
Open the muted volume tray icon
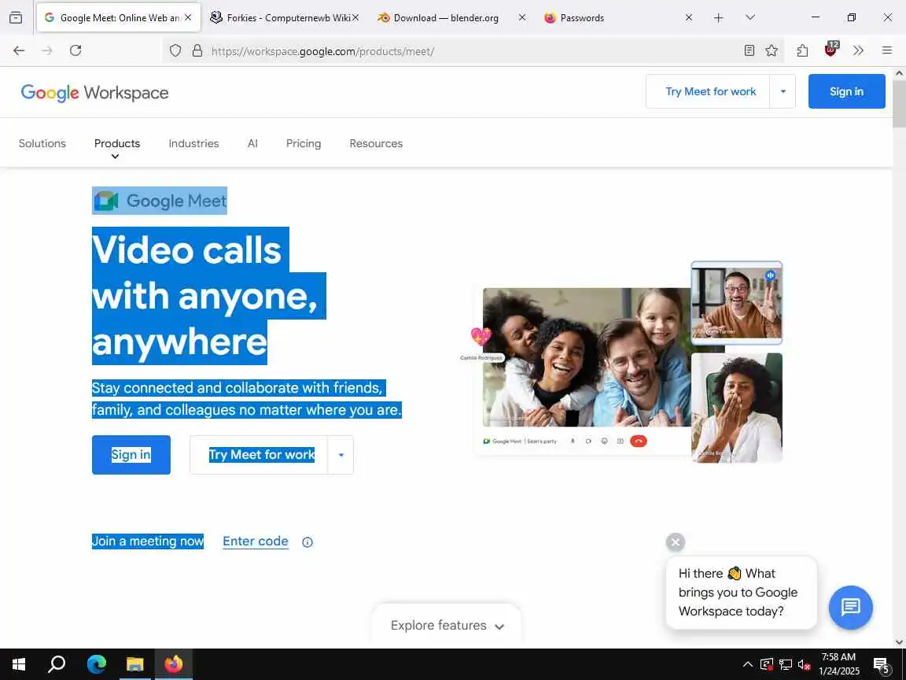(805, 664)
